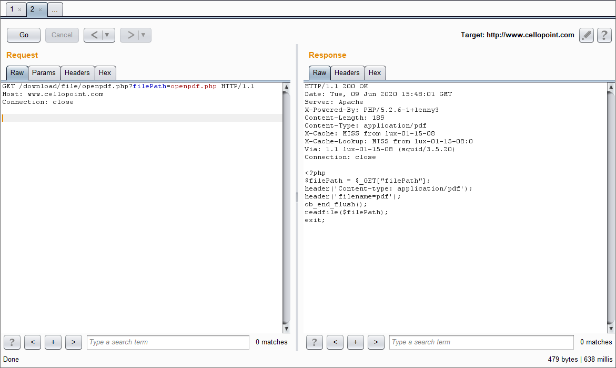Click the HTTP/1.1 200 OK status line
616x368 pixels.
(336, 86)
